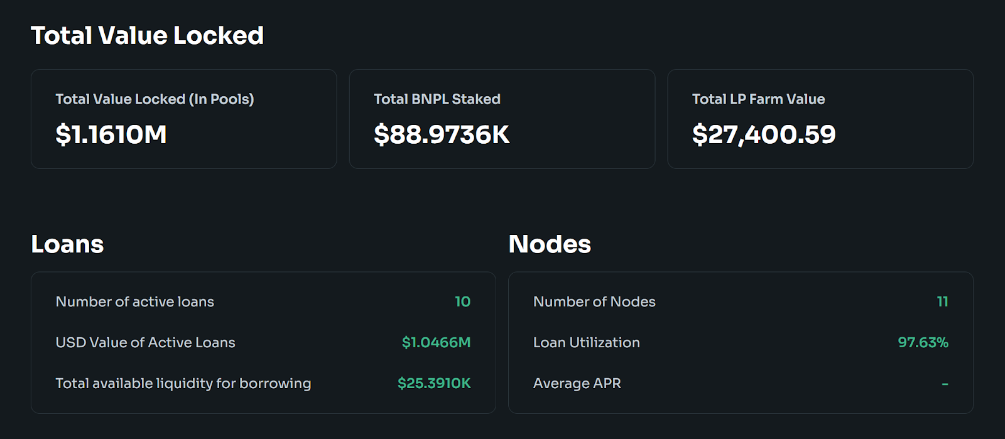
Task: Select the USD Value of Active Loans label
Action: 145,342
